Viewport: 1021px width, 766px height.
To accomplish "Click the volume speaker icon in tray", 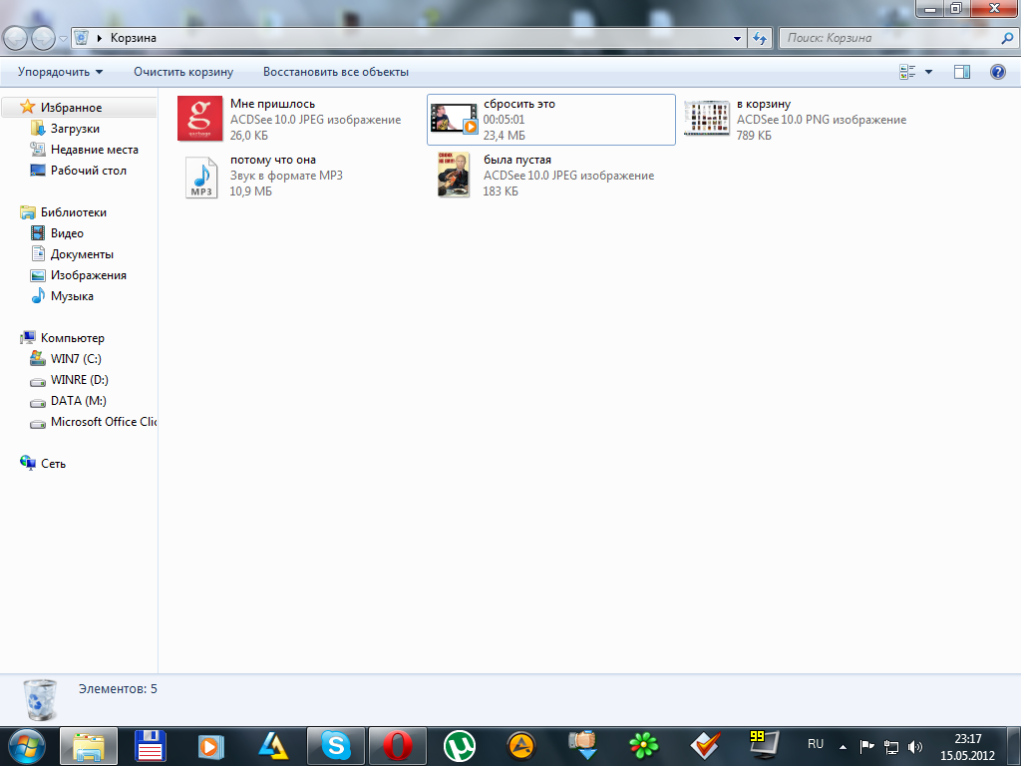I will [915, 746].
